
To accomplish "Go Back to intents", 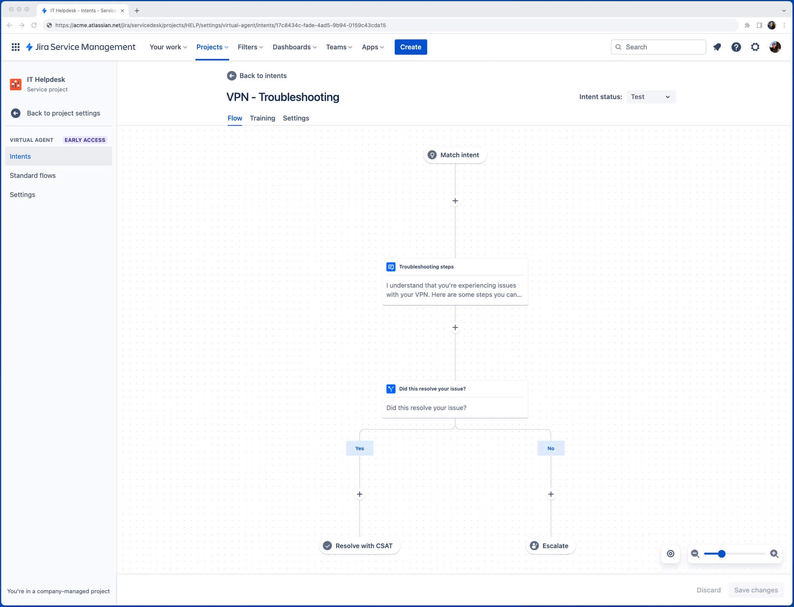I will (256, 76).
